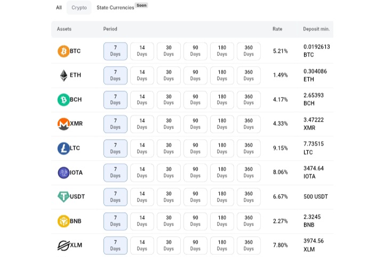The height and width of the screenshot is (257, 384).
Task: Click the Rate column header
Action: tap(277, 29)
